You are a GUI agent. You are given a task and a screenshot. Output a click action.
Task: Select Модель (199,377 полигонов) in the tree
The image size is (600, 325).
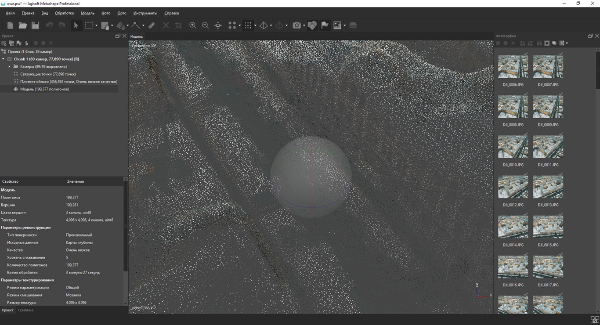[45, 89]
